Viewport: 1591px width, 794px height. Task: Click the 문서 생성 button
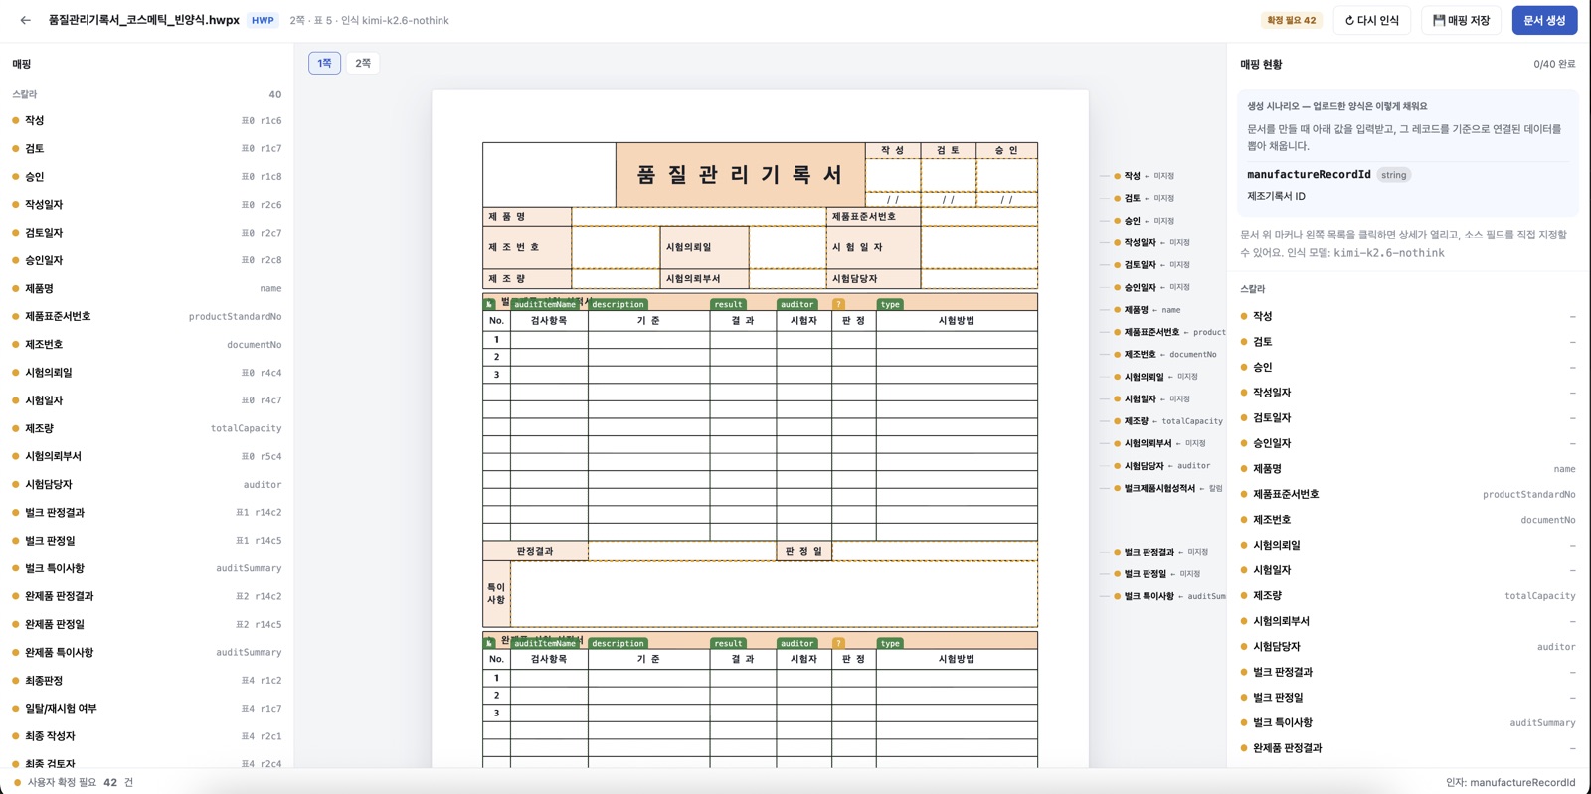1544,20
